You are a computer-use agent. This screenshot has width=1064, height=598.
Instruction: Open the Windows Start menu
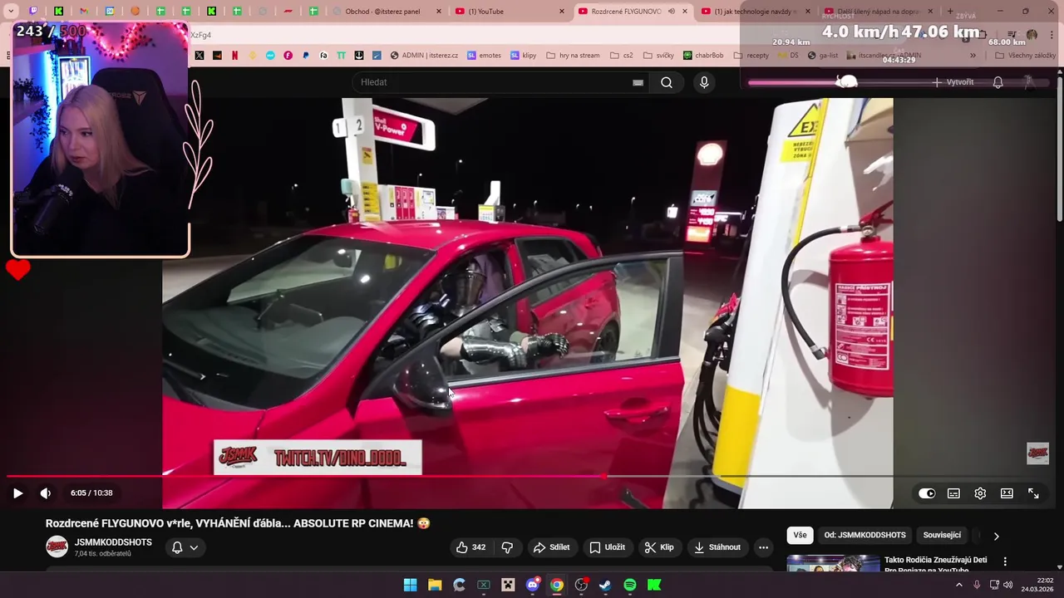pos(411,585)
